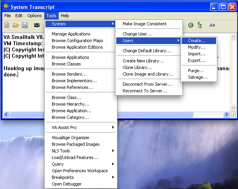
Task: Maximize the System Transcript window
Action: coord(223,7)
